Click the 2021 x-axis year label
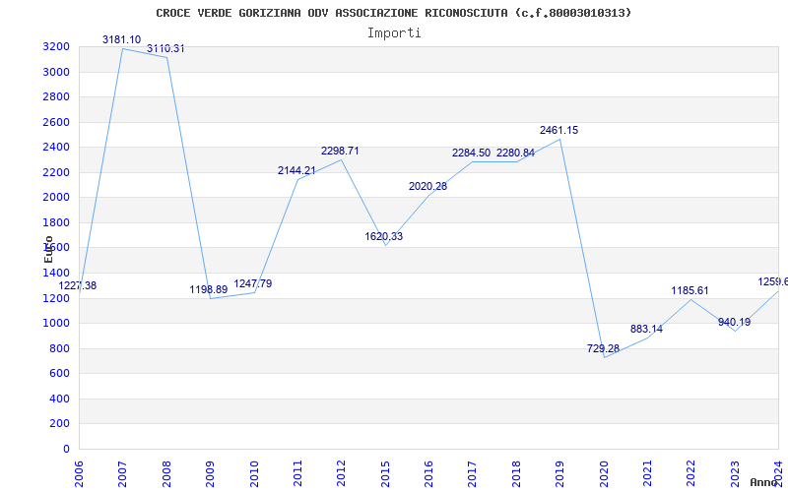 pyautogui.click(x=647, y=473)
